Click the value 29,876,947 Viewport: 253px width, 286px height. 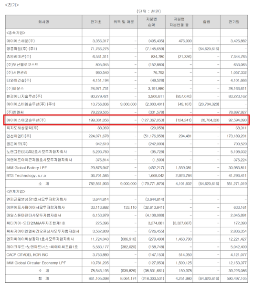[x=100, y=168]
